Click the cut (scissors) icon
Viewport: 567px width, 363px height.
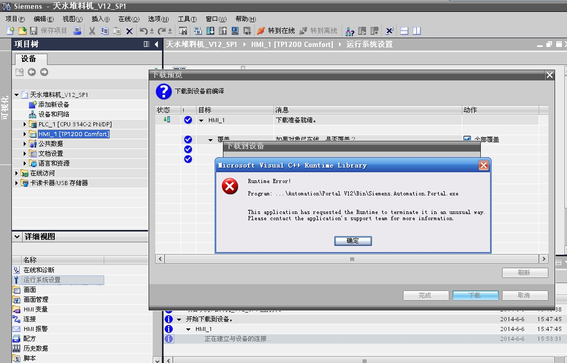92,31
